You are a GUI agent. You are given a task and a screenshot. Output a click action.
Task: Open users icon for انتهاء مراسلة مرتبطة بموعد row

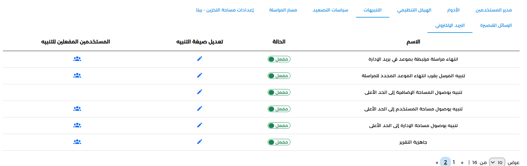[x=77, y=59]
